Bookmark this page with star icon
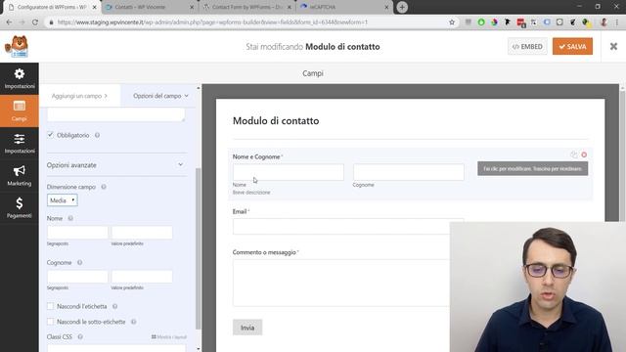 tap(452, 22)
